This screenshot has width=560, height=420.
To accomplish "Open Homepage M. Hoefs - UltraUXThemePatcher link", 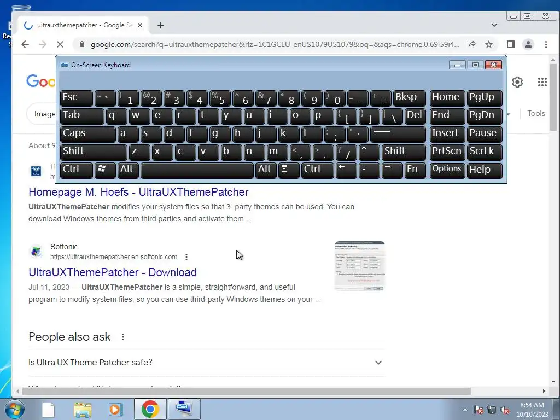I will 138,192.
